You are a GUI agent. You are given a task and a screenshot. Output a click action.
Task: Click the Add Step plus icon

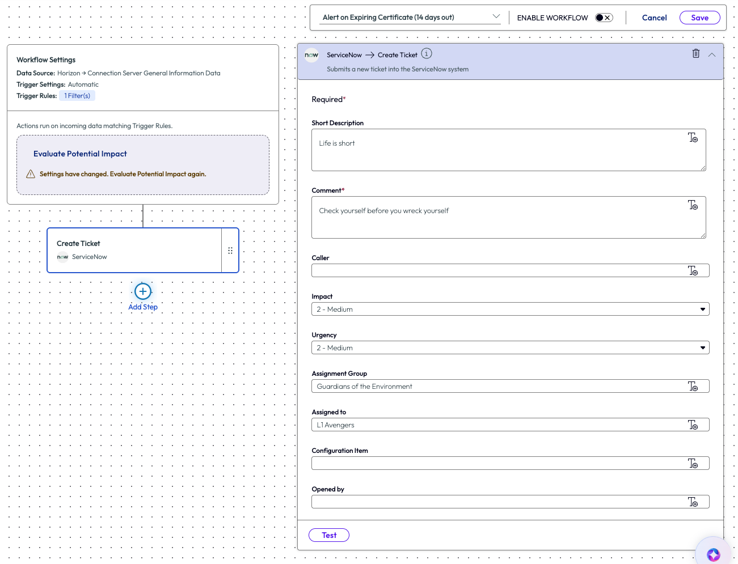point(142,291)
